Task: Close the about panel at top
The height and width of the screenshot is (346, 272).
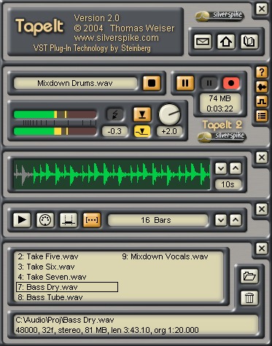Action: click(x=262, y=9)
